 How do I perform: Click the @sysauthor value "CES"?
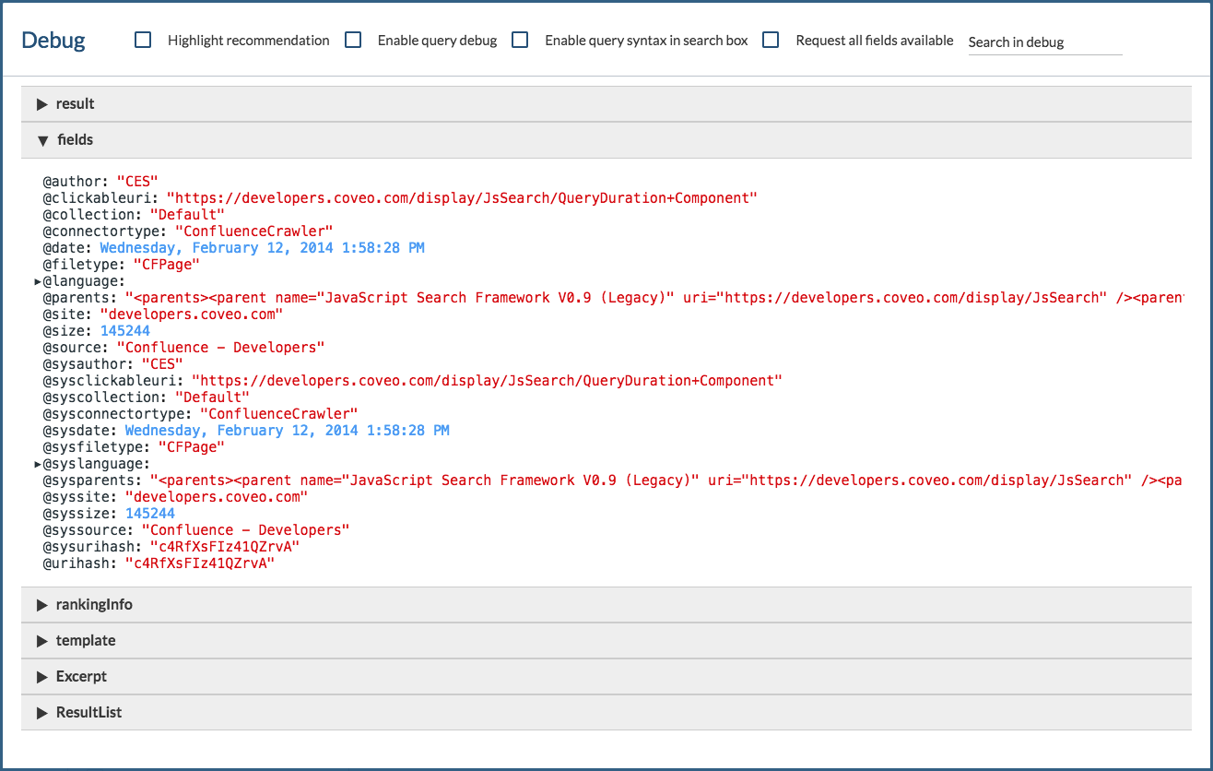(x=162, y=364)
